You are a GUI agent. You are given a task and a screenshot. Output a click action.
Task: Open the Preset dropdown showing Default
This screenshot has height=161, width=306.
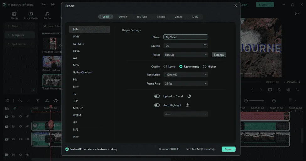coord(186,55)
